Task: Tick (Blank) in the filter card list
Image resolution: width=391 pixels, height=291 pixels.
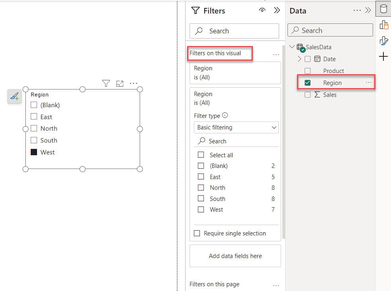Action: [201, 166]
